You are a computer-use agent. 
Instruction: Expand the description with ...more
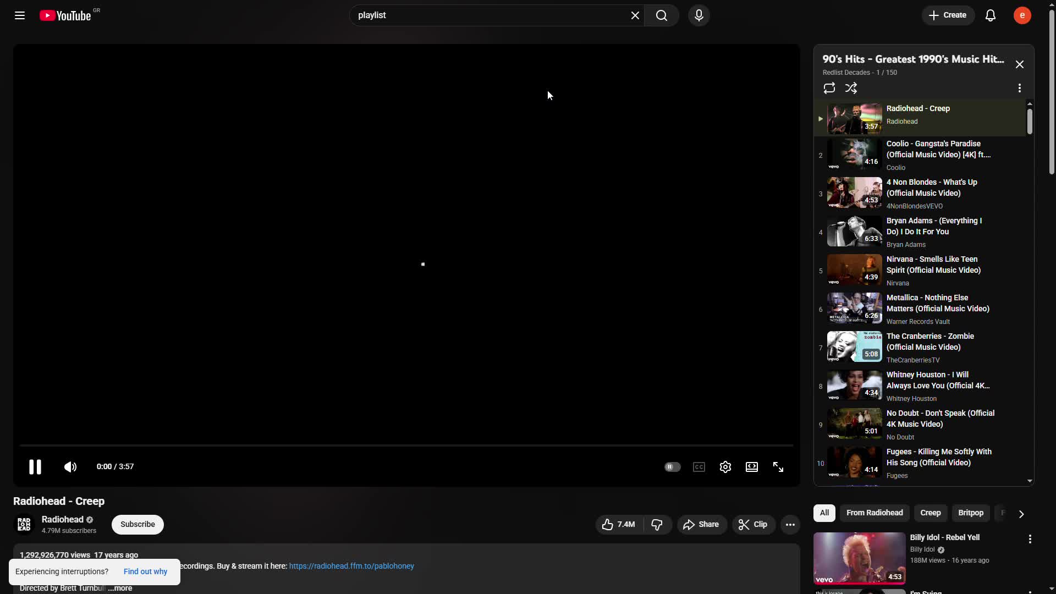coord(120,588)
